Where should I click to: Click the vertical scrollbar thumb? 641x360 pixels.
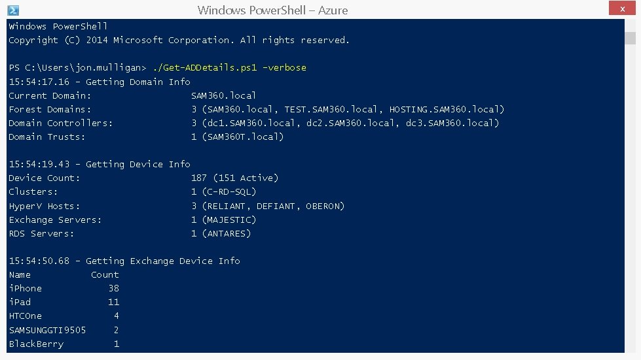pos(630,39)
